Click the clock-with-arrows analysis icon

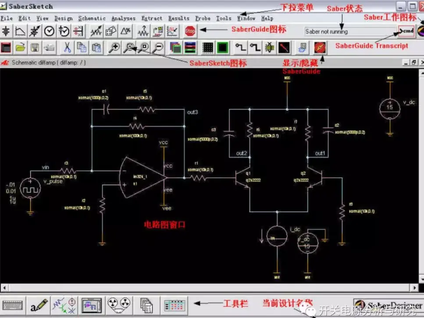click(x=64, y=32)
